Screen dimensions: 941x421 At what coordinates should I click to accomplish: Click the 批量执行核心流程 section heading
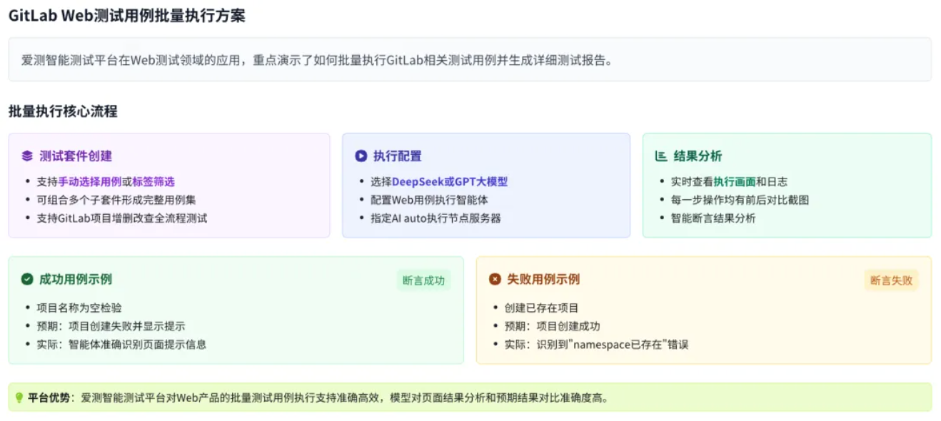point(63,111)
